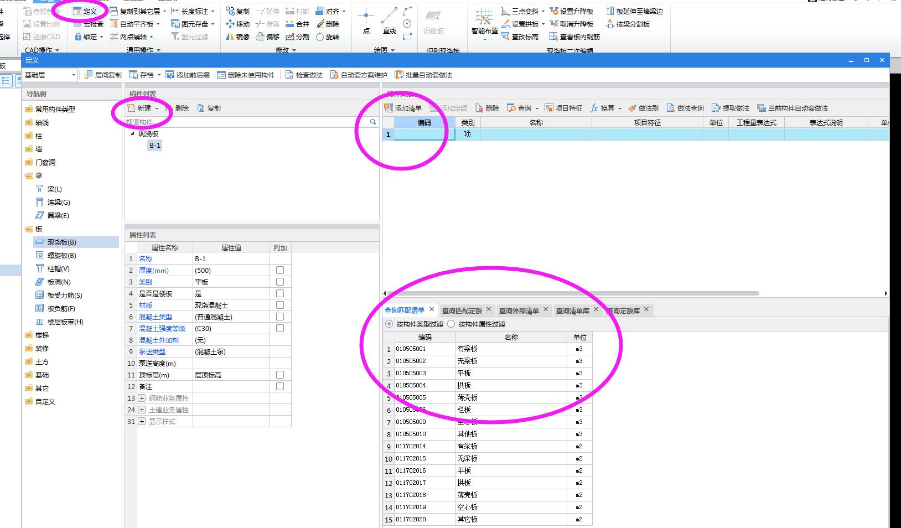Viewport: 901px width, 528px height.
Task: Select the 旋转 rotate tool
Action: [x=327, y=37]
